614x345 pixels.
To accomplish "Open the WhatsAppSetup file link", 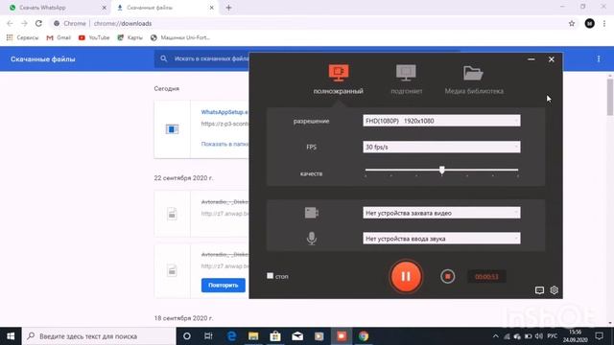I will [x=224, y=112].
